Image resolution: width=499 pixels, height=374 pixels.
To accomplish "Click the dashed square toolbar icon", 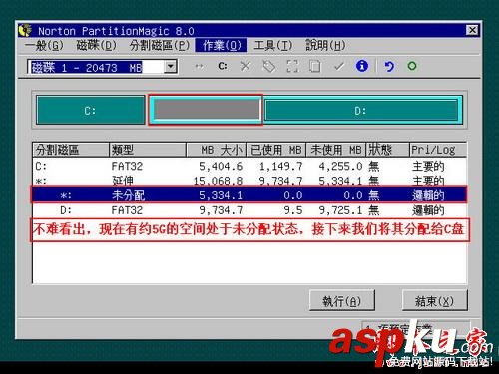I will click(x=292, y=66).
